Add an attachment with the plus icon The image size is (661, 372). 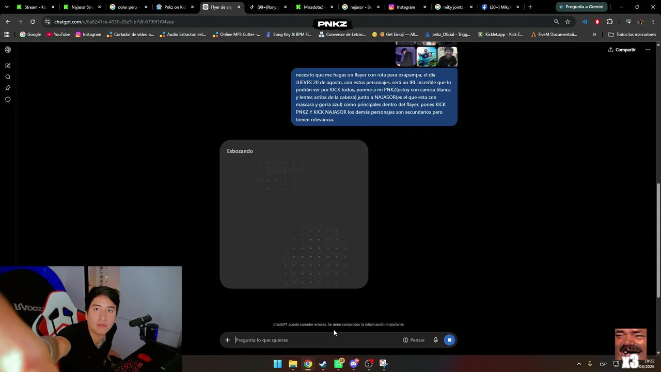pyautogui.click(x=227, y=340)
